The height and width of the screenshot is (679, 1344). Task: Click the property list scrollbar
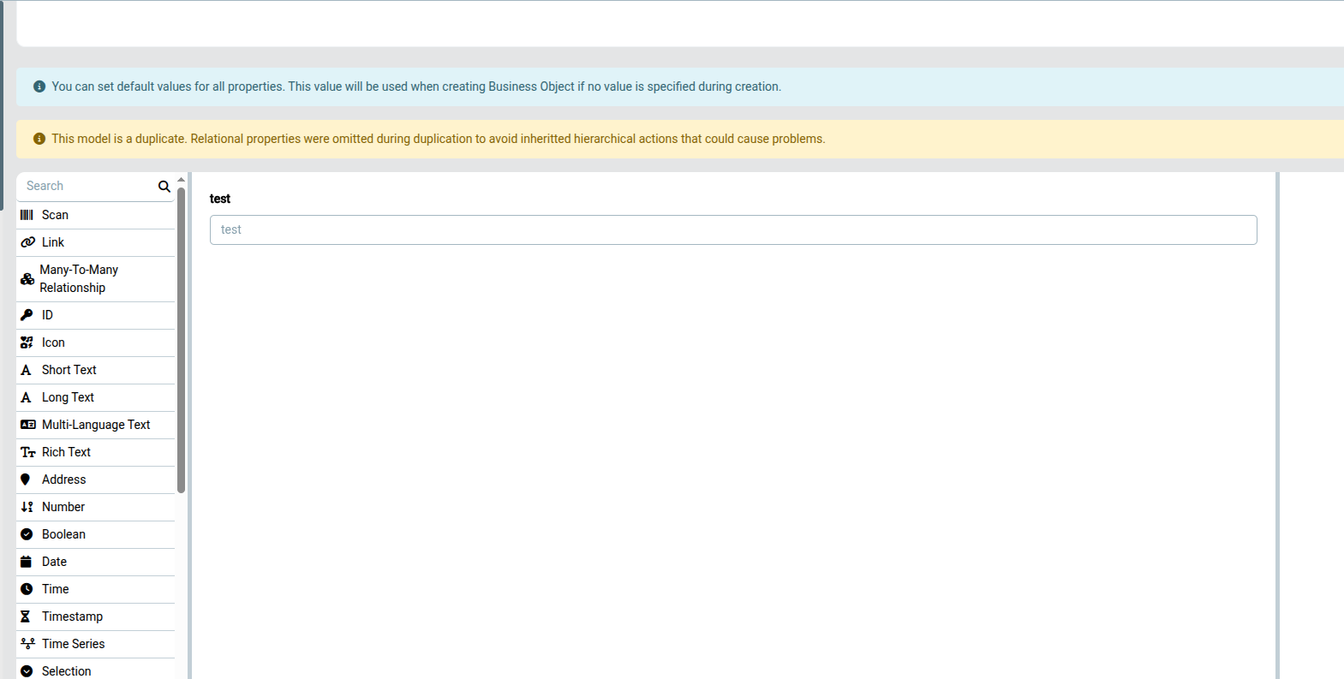pyautogui.click(x=181, y=342)
